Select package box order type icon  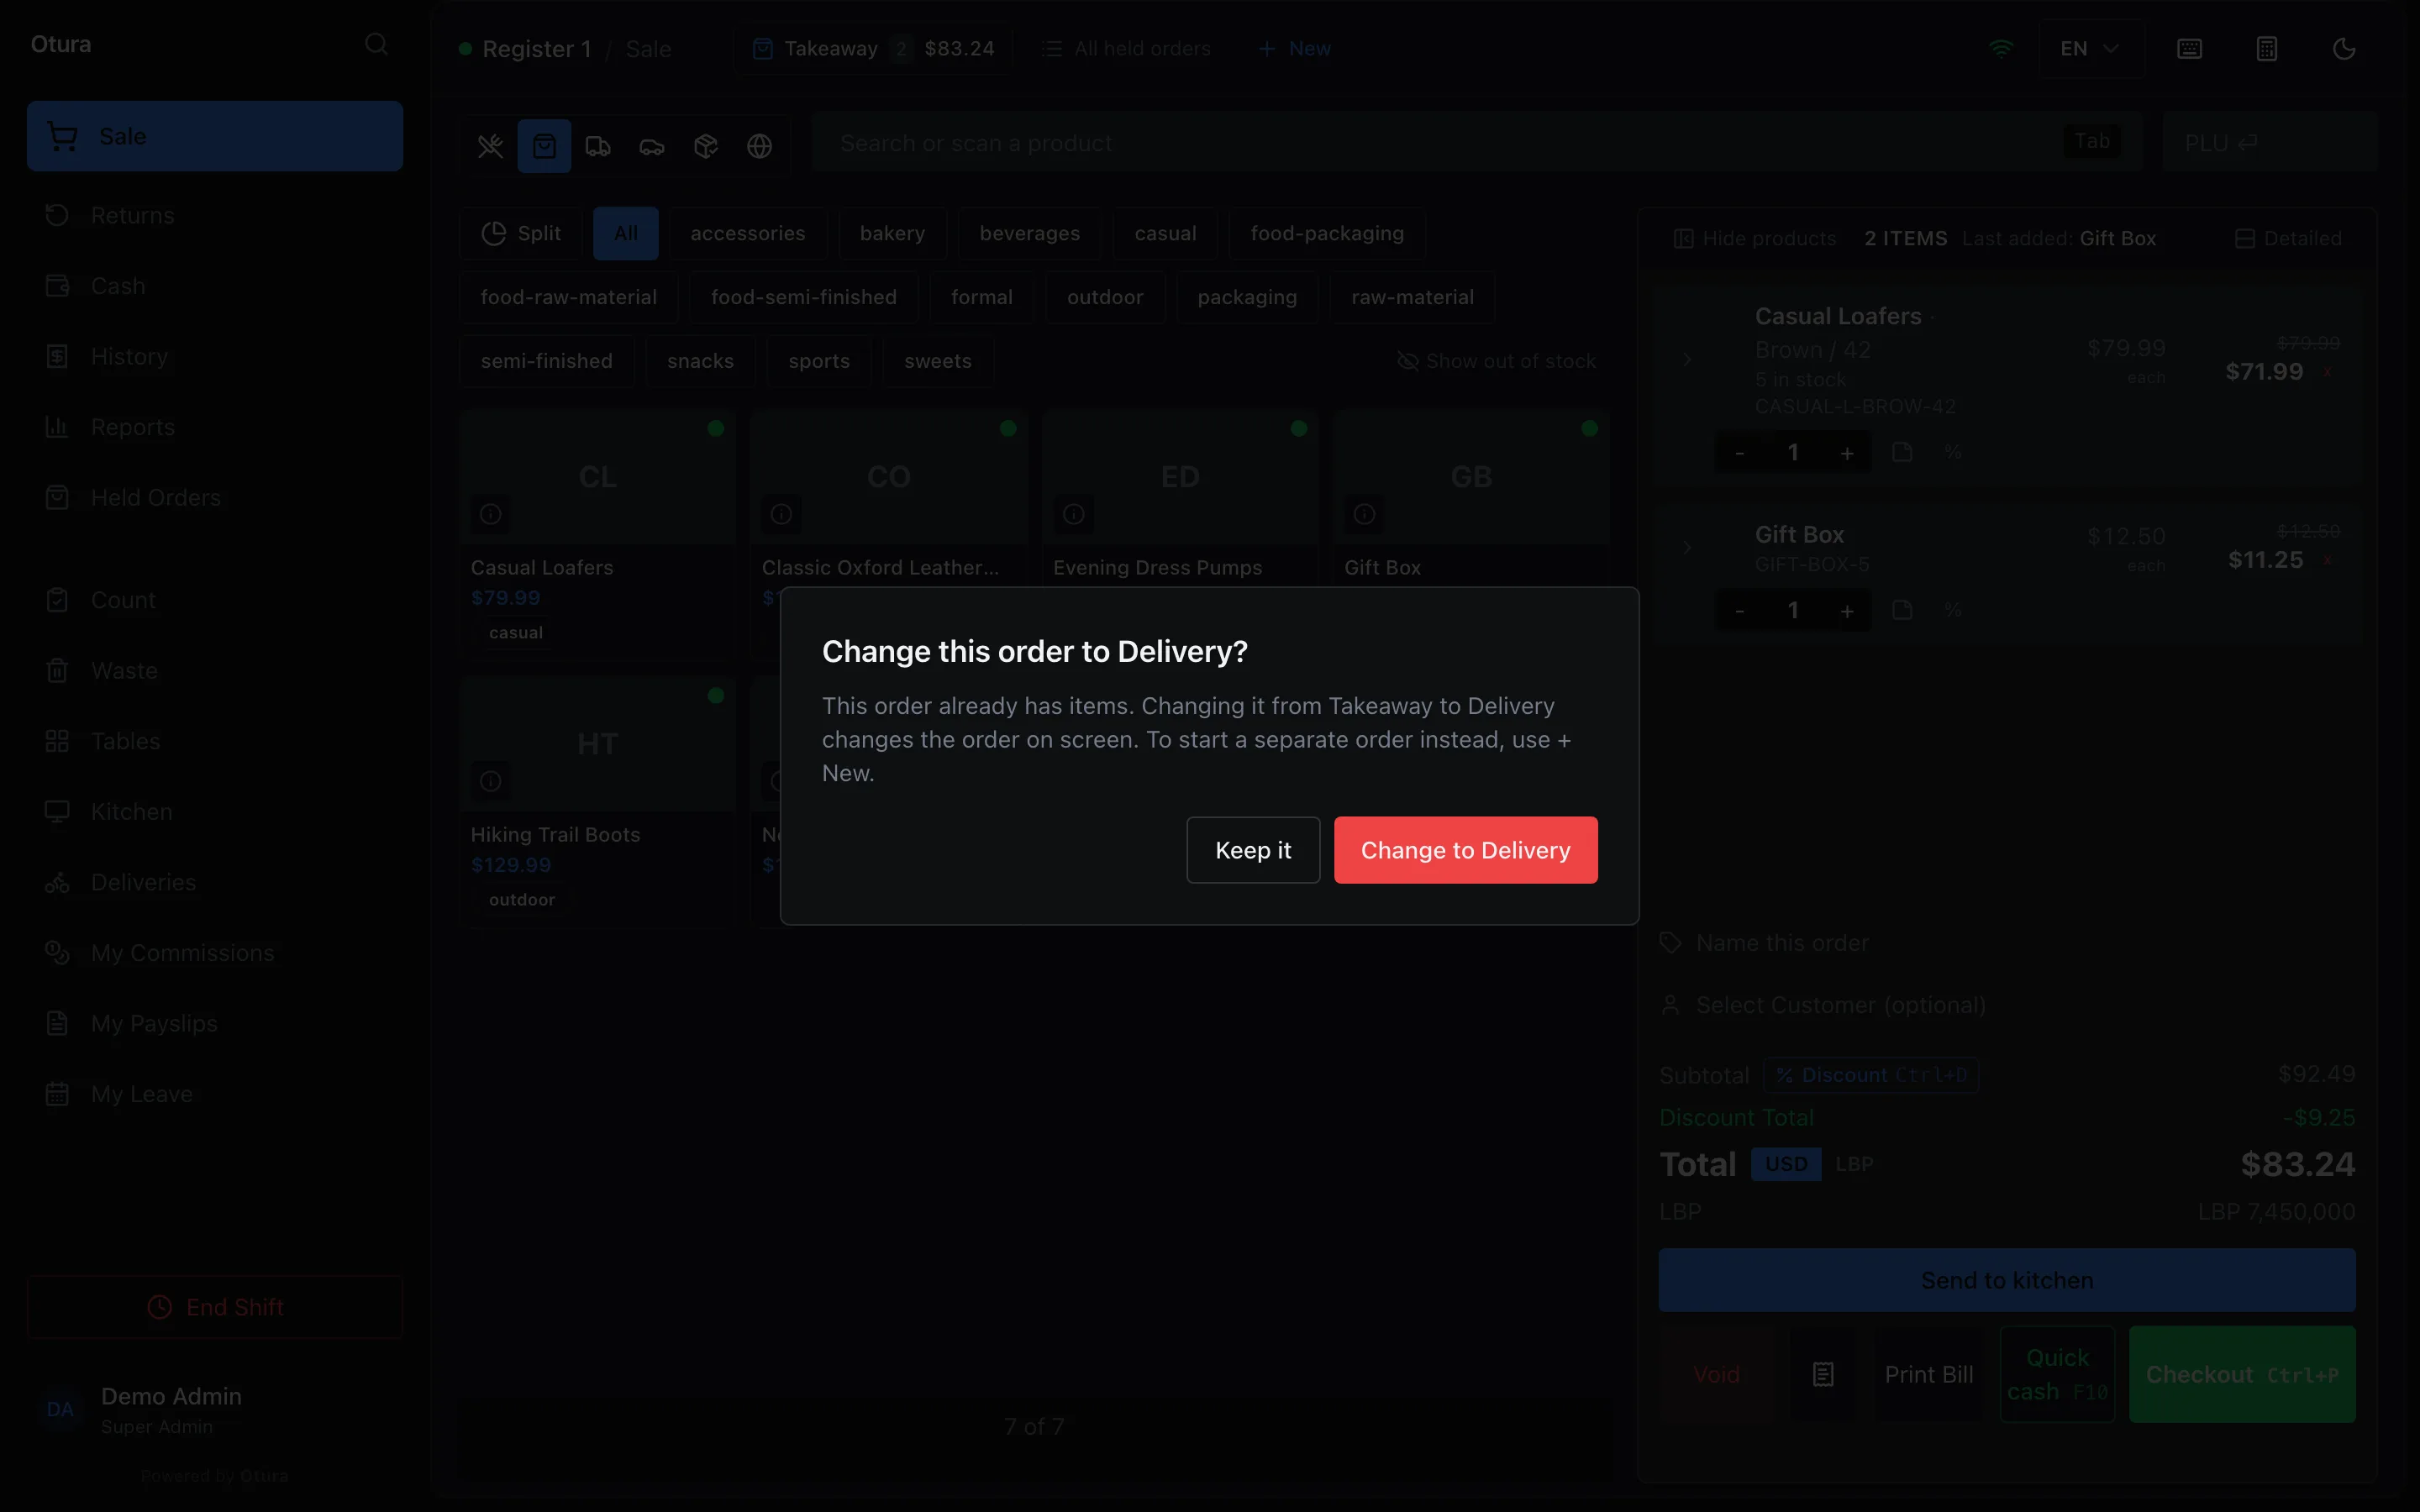[x=706, y=146]
